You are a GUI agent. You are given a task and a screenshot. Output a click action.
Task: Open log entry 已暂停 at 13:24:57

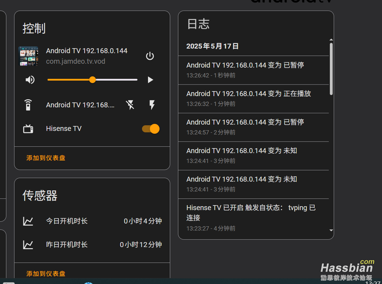tap(253, 127)
